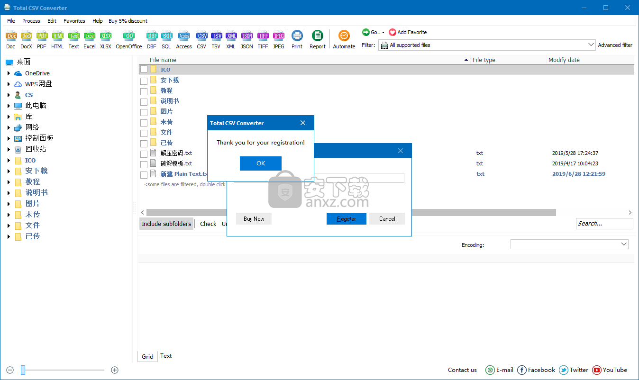Zoom out with the minus icon

click(10, 370)
